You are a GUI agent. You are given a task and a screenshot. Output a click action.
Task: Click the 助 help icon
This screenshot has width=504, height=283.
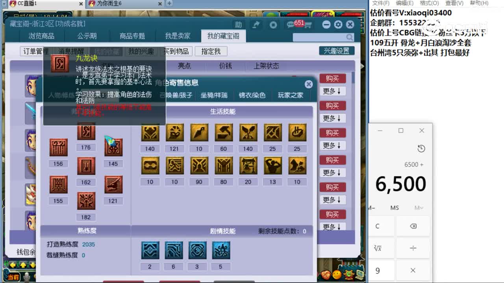(x=238, y=24)
